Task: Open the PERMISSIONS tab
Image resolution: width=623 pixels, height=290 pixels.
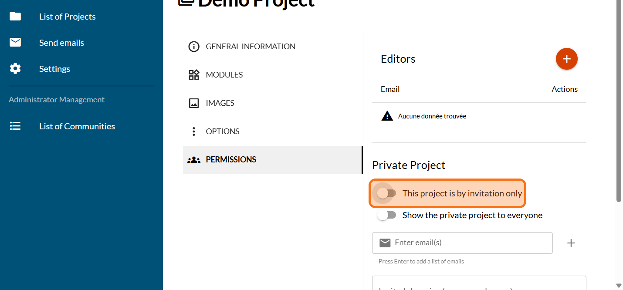Action: click(x=231, y=160)
